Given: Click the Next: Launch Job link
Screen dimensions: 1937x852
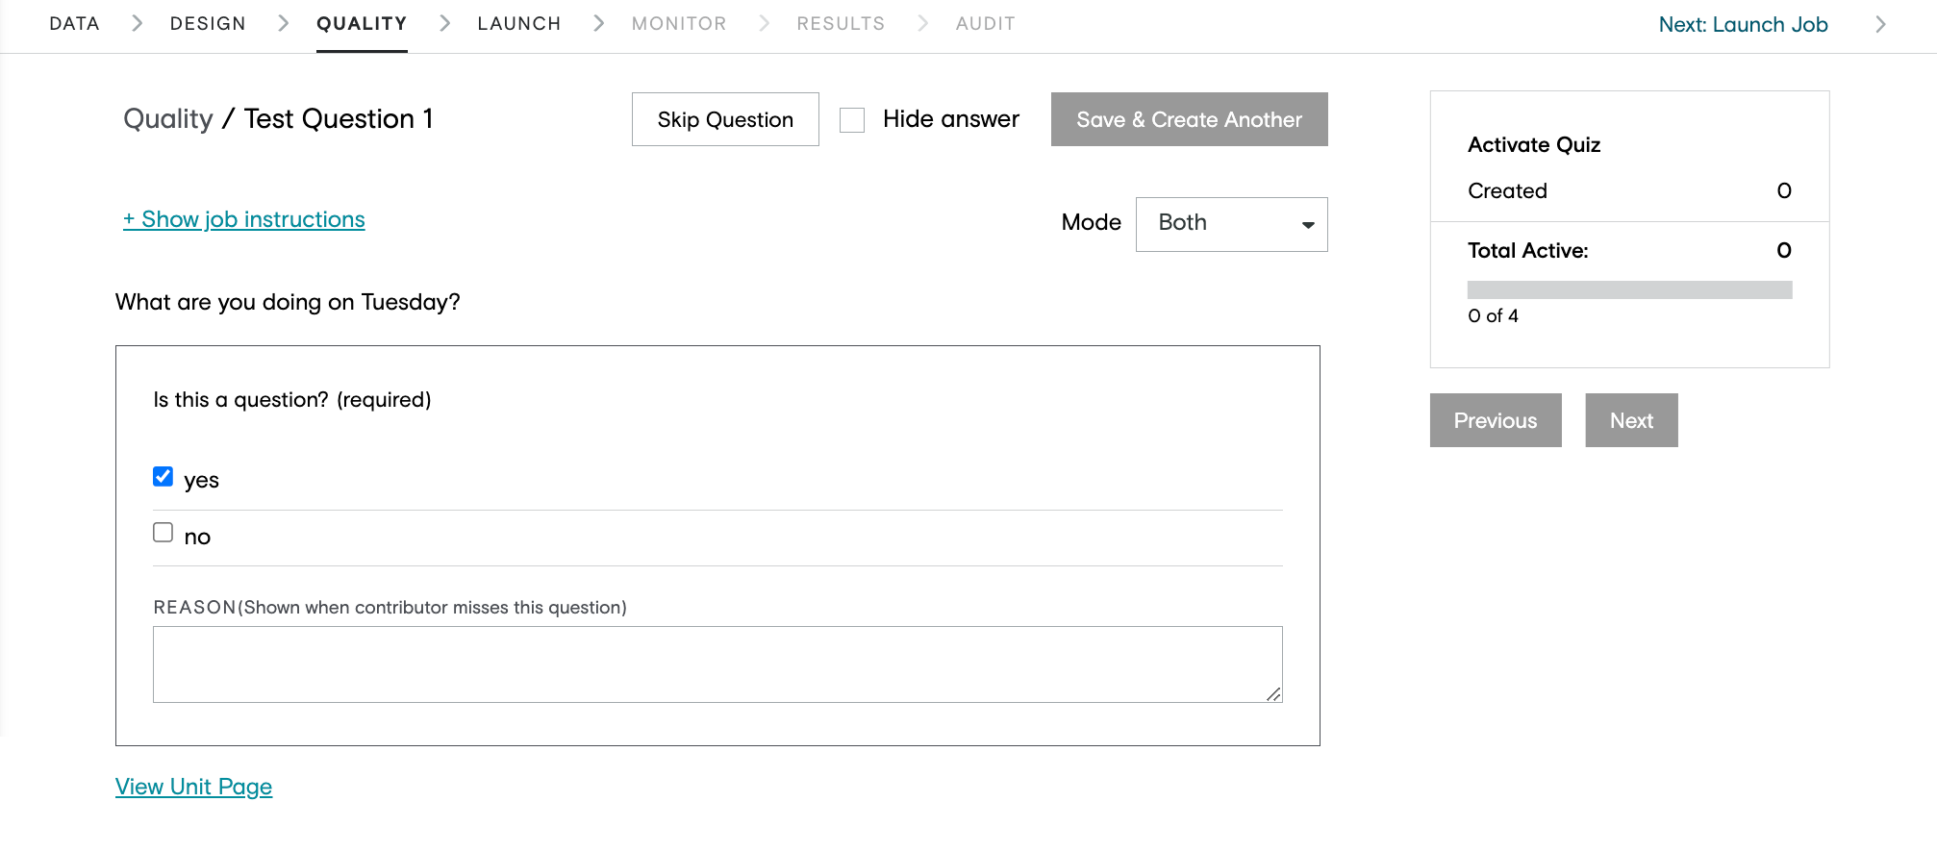Looking at the screenshot, I should (x=1743, y=25).
